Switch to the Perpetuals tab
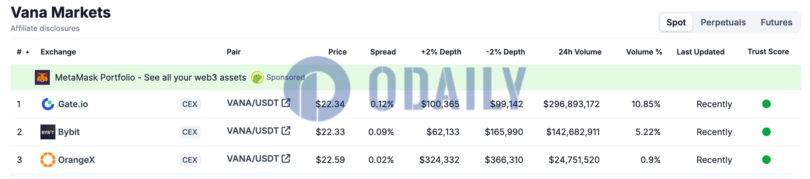810x179 pixels. point(723,22)
